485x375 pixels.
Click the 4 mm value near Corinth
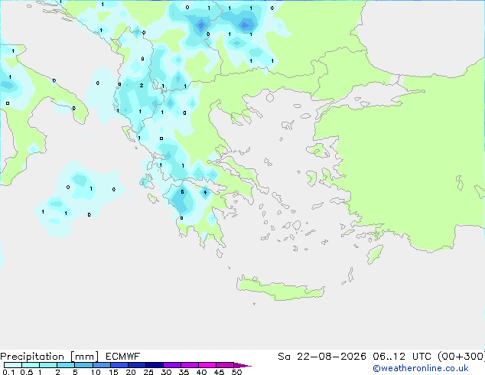click(x=205, y=192)
